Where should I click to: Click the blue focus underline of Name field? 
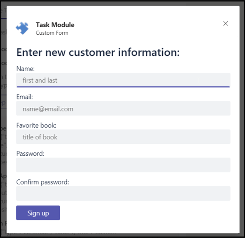click(123, 87)
